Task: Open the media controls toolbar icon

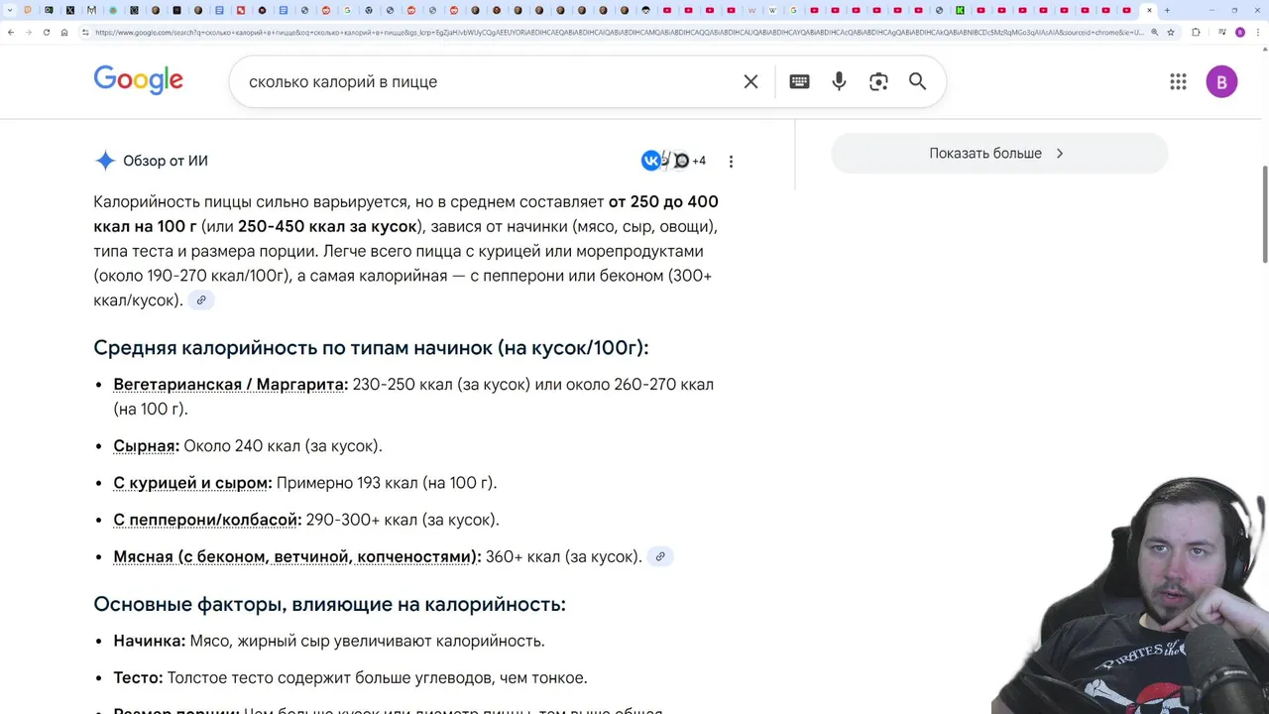Action: 1220,32
